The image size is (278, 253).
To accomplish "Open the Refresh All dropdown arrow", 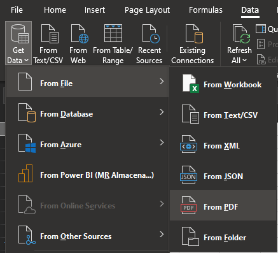I will (x=244, y=61).
